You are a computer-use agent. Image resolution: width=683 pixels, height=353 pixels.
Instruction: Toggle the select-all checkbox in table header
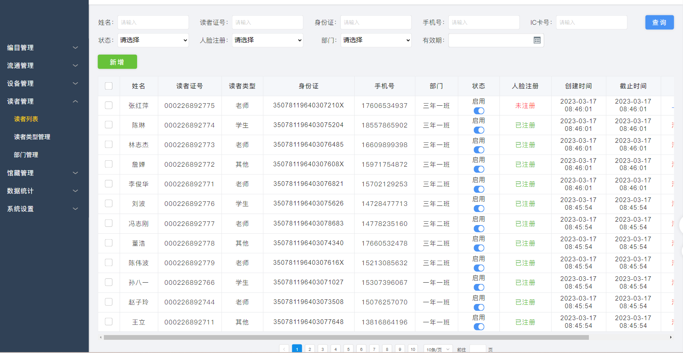109,86
